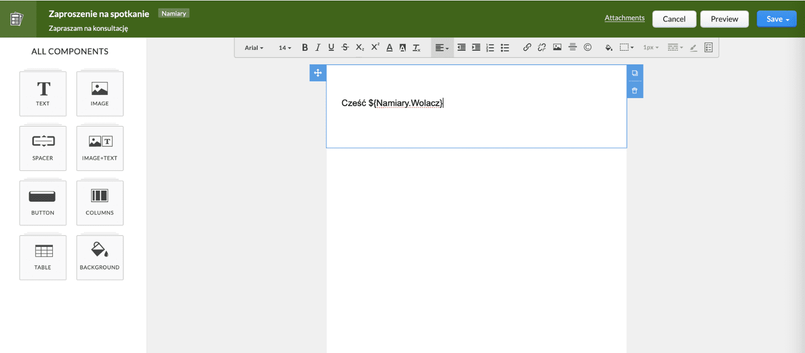Open the Attachments link
Image resolution: width=805 pixels, height=353 pixels.
tap(624, 18)
